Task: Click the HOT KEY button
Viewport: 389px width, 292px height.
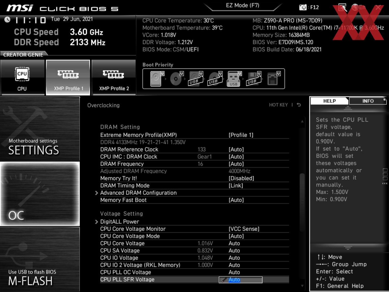Action: coord(278,105)
